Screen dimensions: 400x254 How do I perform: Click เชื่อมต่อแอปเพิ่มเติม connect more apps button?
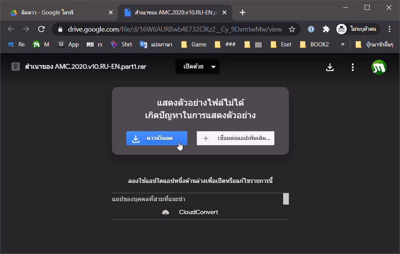236,138
